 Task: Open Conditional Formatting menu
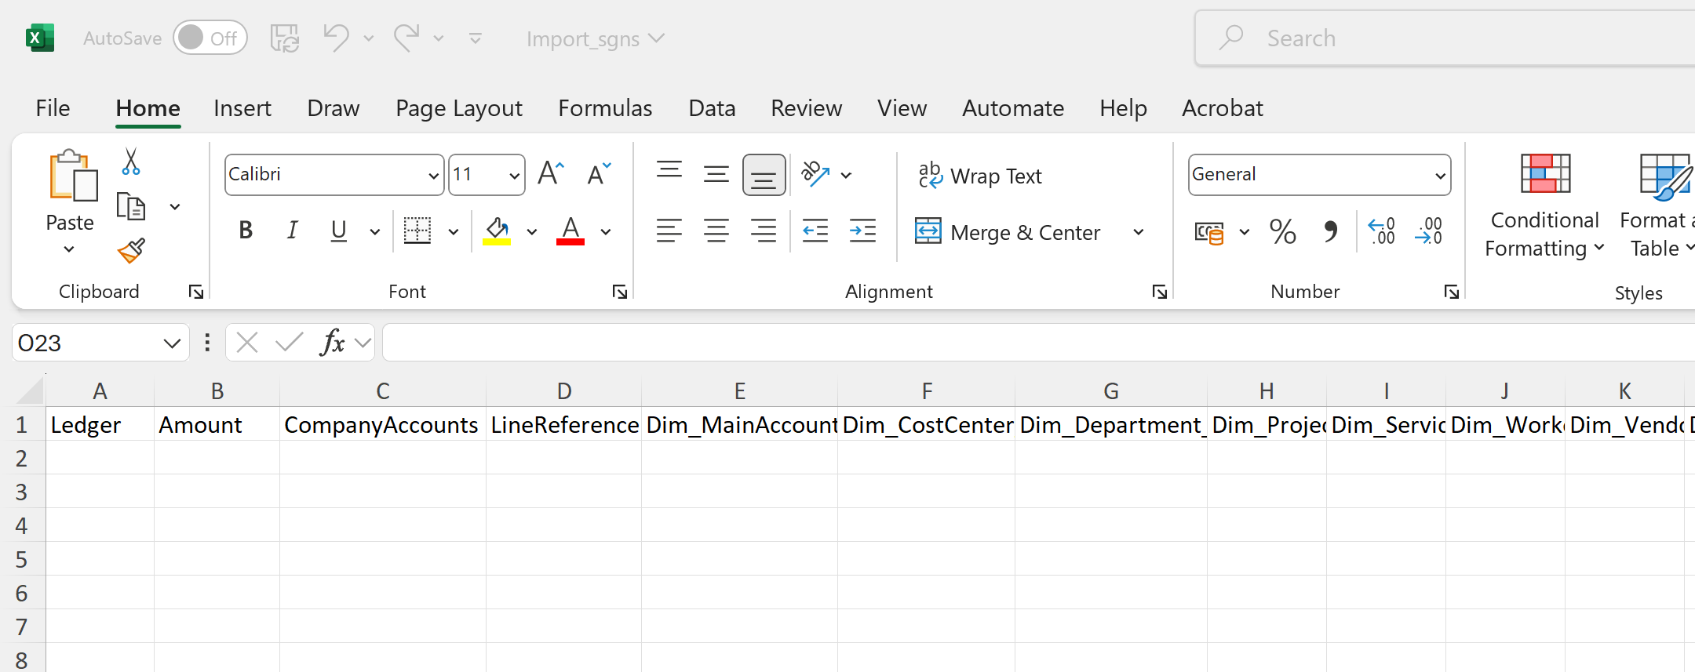[x=1544, y=205]
